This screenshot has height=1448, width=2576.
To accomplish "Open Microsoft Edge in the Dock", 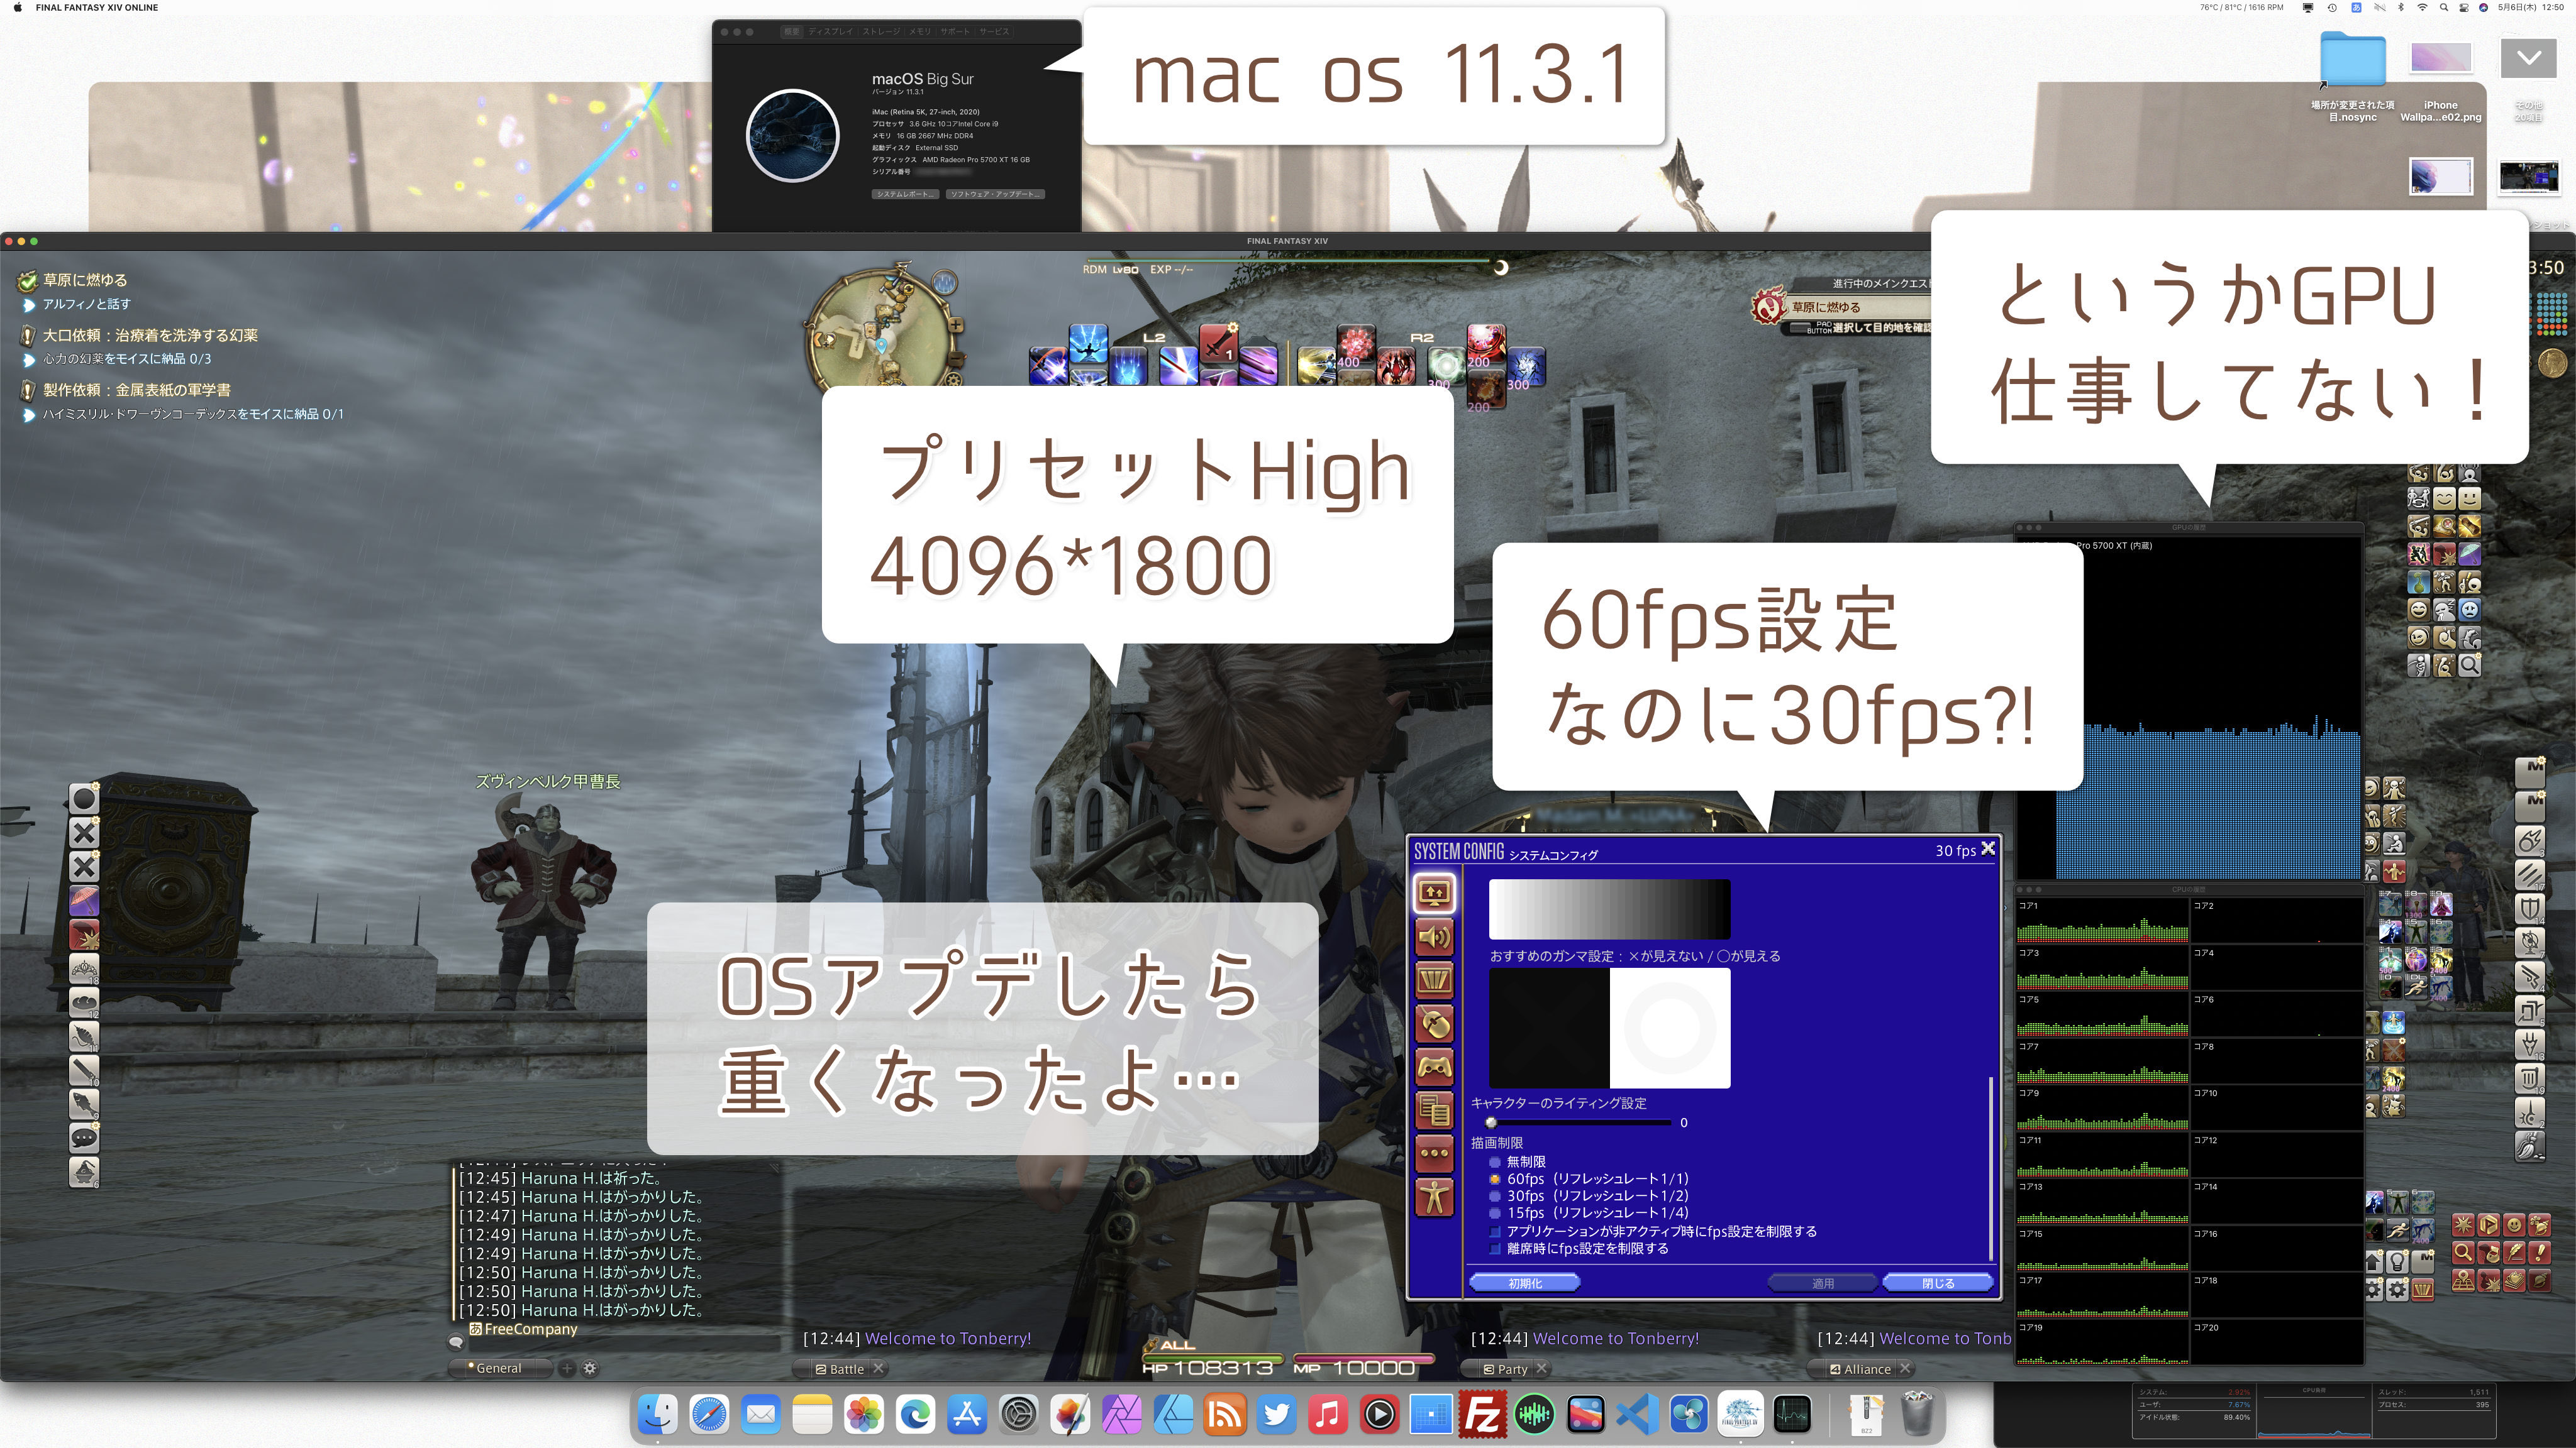I will [916, 1414].
